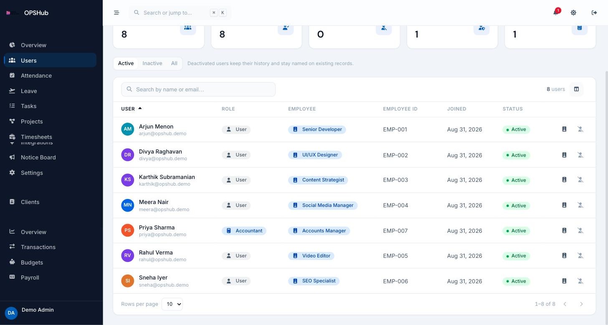Show the All users tab
608x325 pixels.
point(174,63)
